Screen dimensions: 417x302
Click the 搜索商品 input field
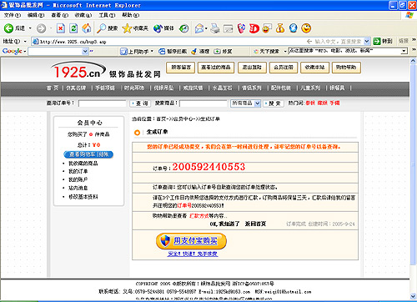point(203,103)
